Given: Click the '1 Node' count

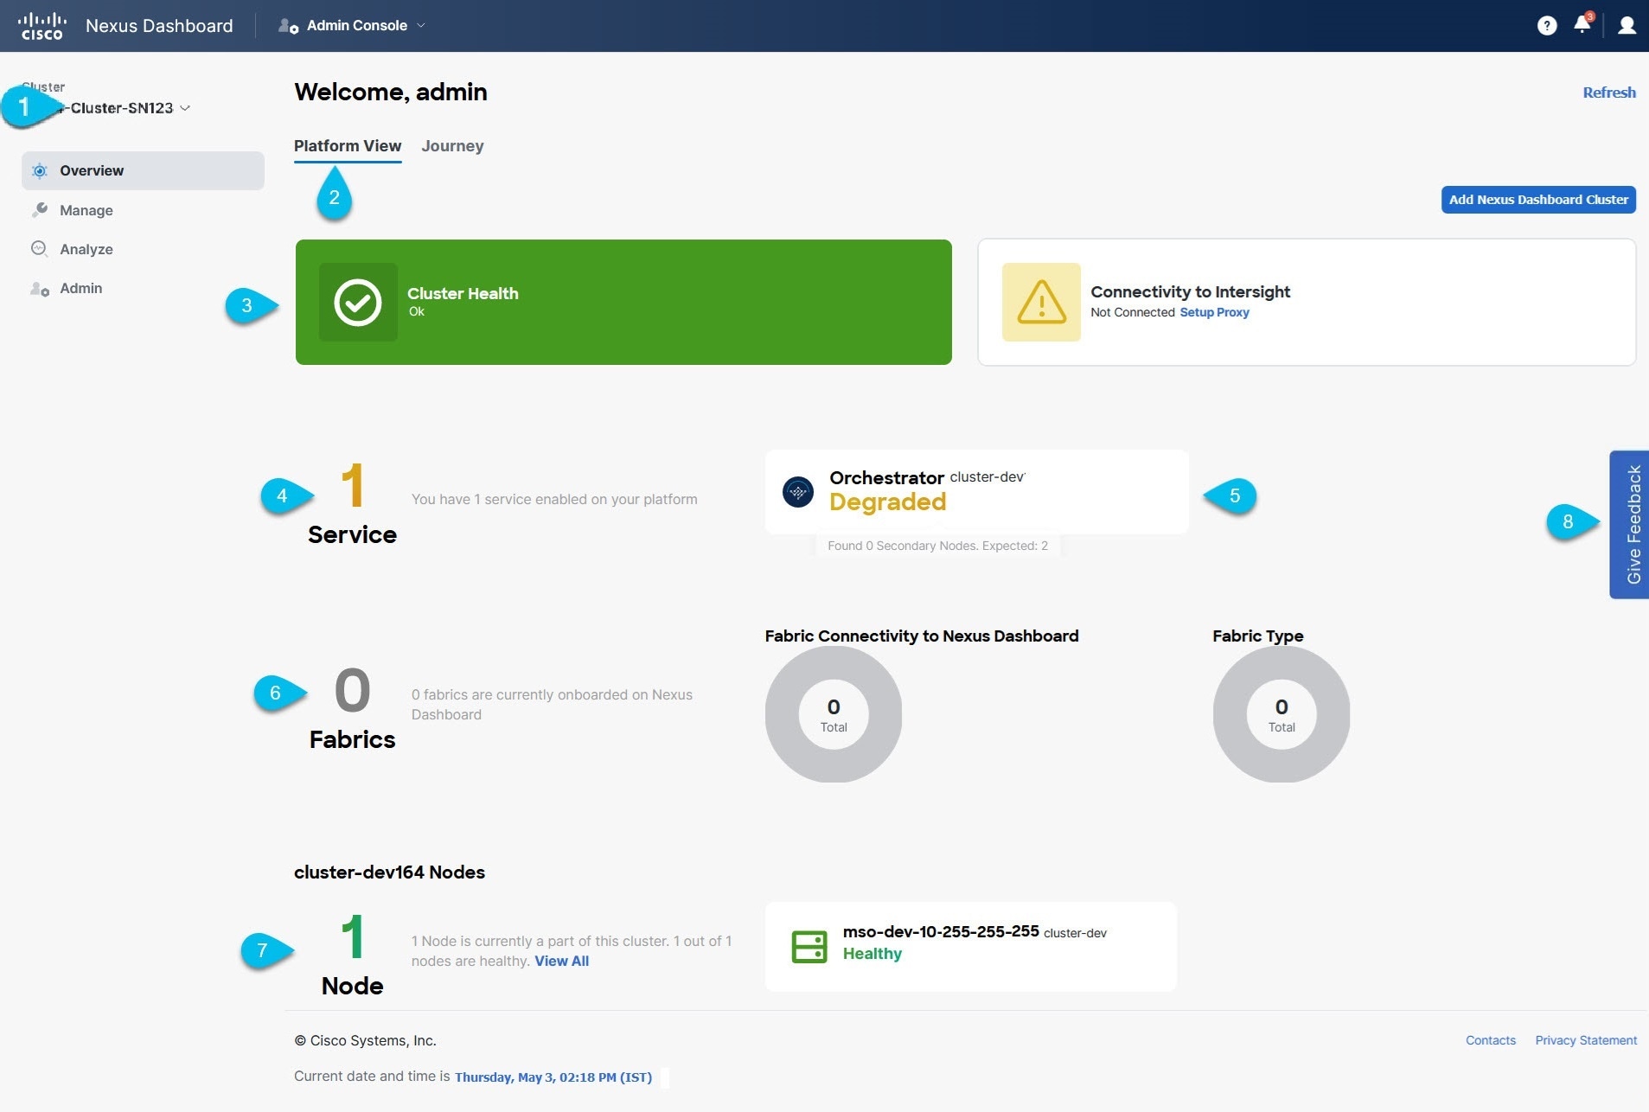Looking at the screenshot, I should click(352, 955).
